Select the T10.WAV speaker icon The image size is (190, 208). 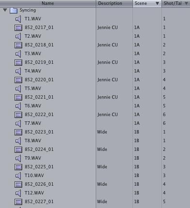click(18, 176)
